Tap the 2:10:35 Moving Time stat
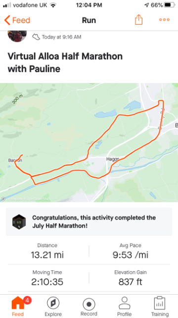Screen dimensions: 178x318 point(47,278)
